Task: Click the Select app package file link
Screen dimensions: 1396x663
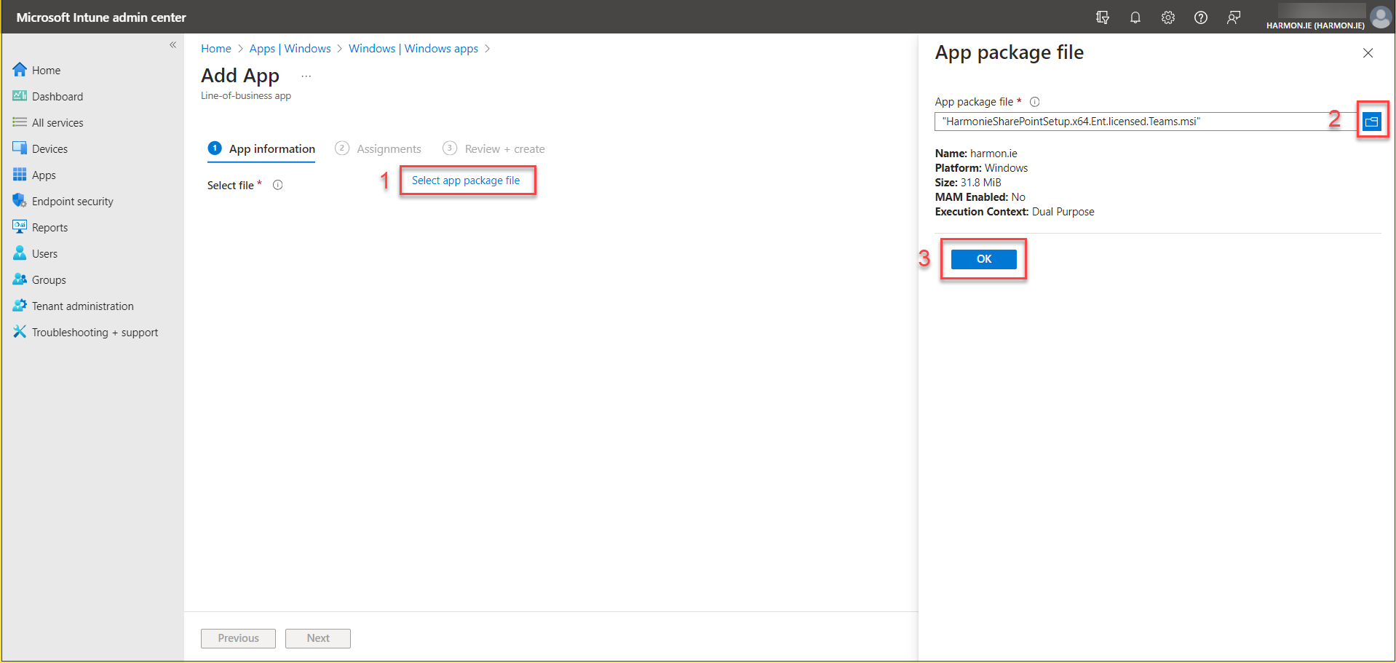Action: click(x=466, y=180)
